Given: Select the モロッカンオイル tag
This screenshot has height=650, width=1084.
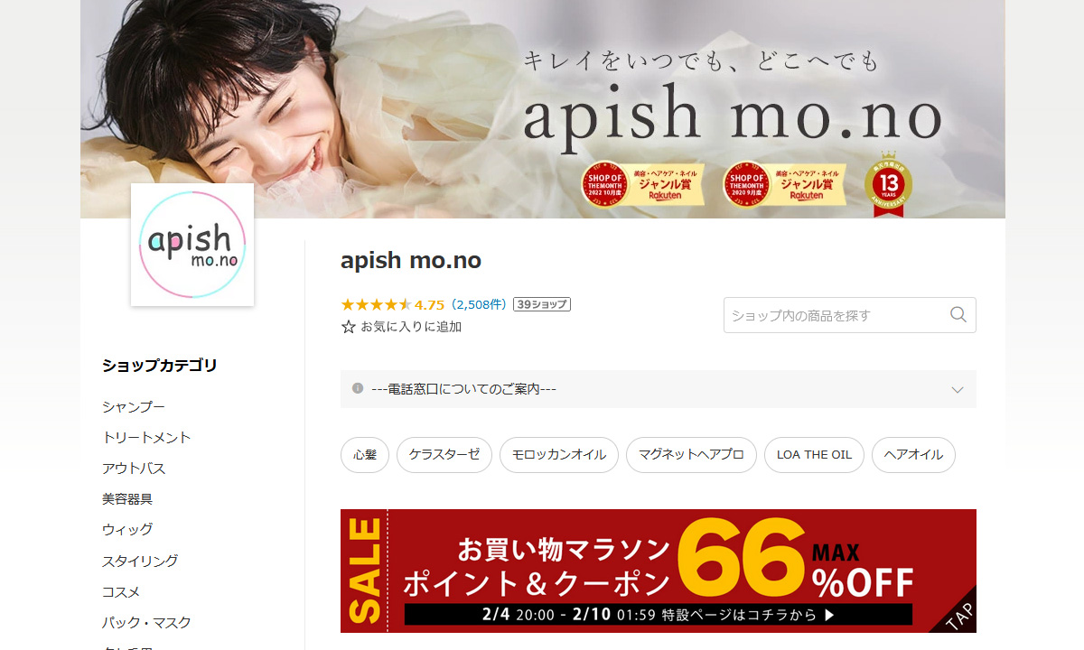Looking at the screenshot, I should click(x=559, y=455).
